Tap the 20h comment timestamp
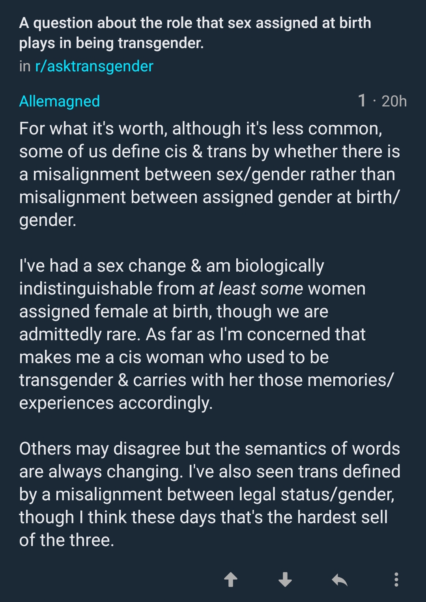 pyautogui.click(x=394, y=101)
